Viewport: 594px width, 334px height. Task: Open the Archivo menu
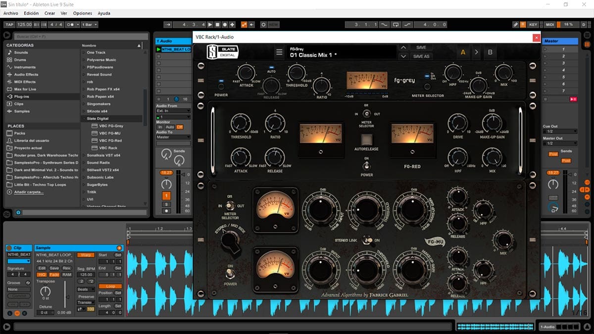pos(11,13)
